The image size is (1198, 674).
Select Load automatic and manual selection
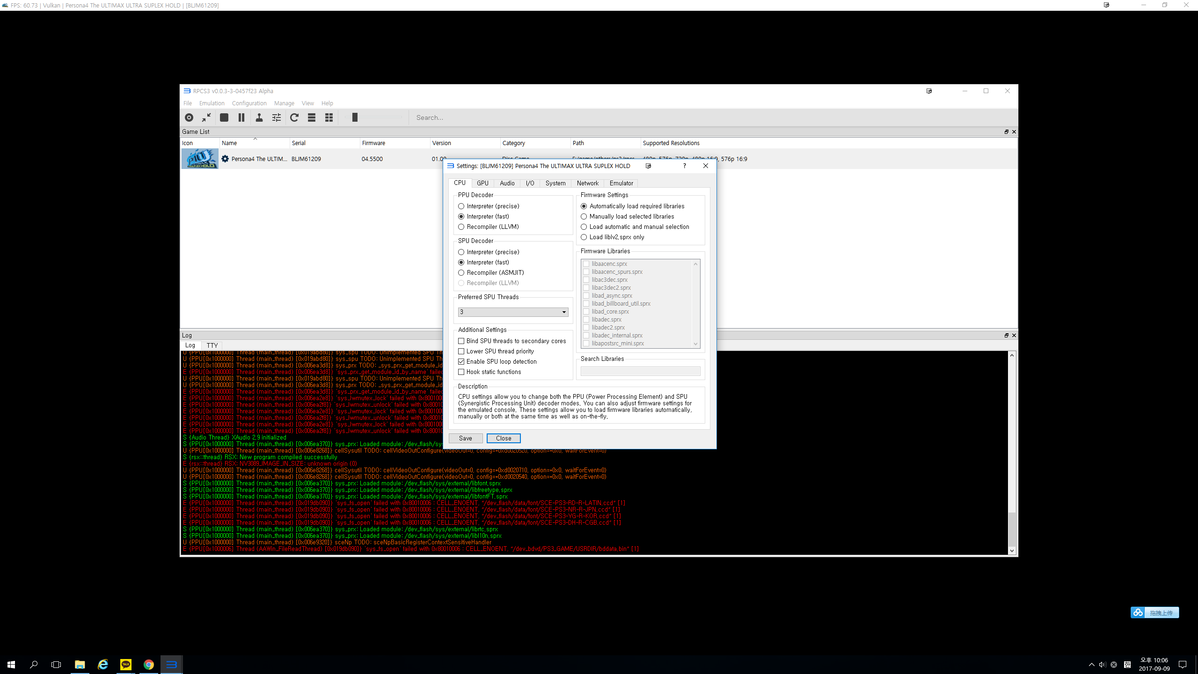(635, 227)
